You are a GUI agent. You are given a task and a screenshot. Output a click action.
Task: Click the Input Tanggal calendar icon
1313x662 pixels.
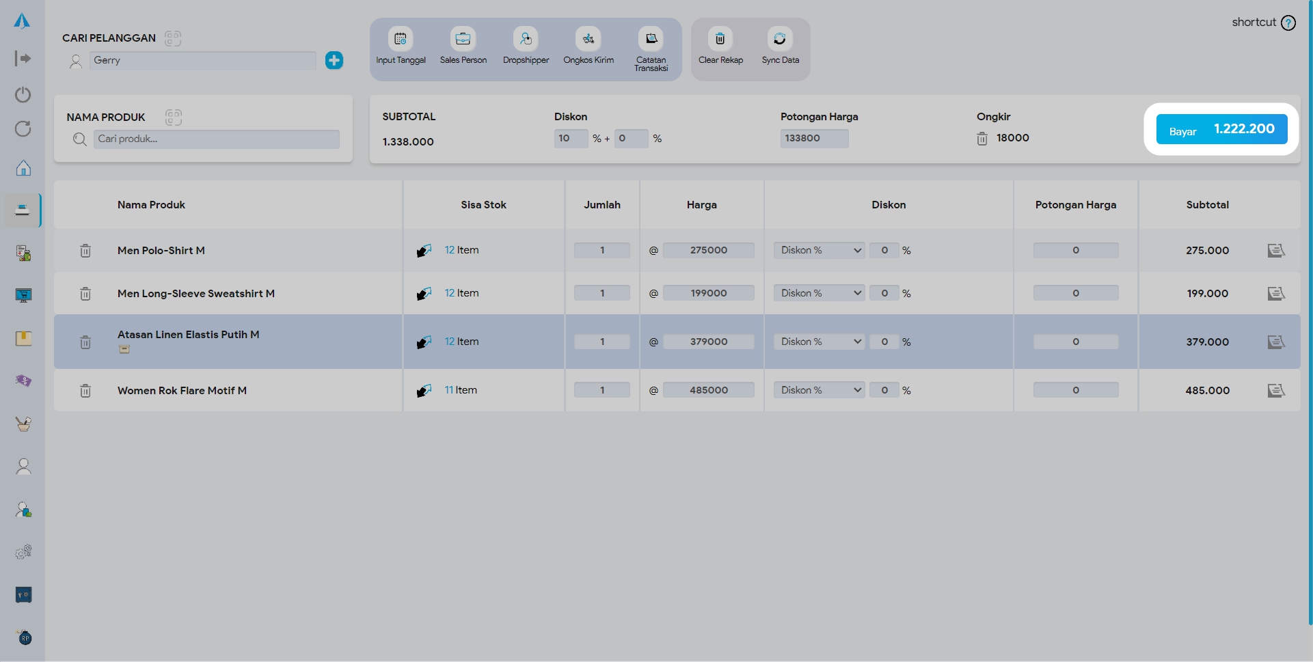tap(401, 39)
